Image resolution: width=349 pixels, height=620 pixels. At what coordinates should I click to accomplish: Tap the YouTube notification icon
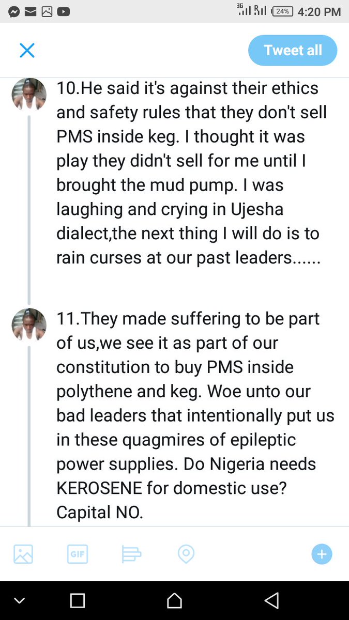[64, 11]
